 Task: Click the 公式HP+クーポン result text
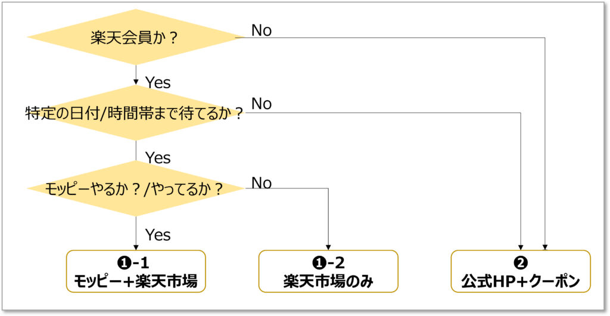[521, 281]
